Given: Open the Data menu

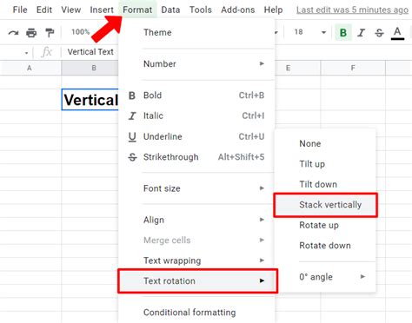Looking at the screenshot, I should click(x=170, y=10).
